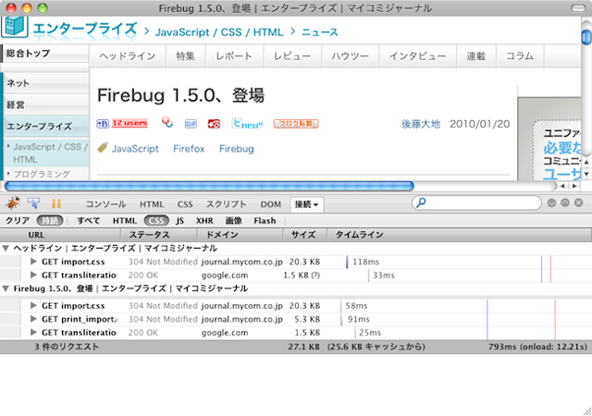
Task: Open Firebug in a new window
Action: 565,203
